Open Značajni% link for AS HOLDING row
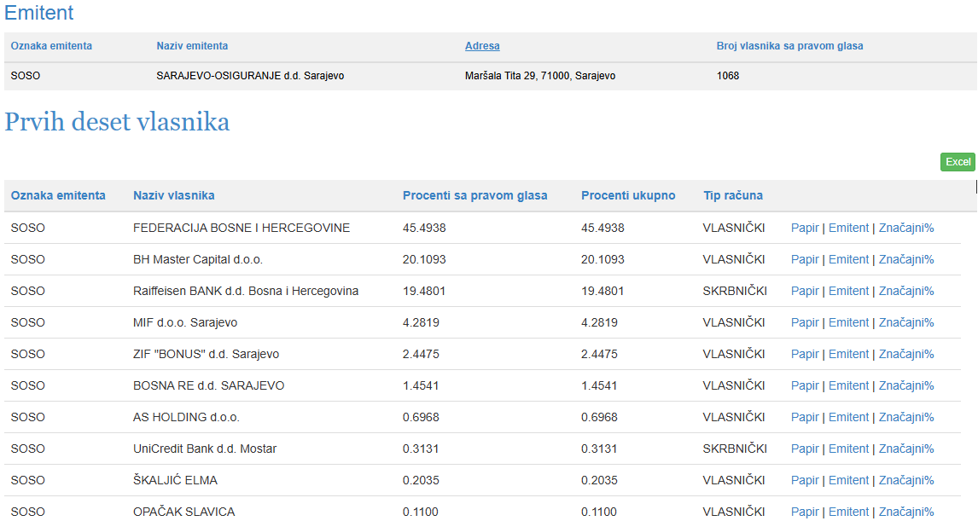The width and height of the screenshot is (978, 521). (906, 418)
